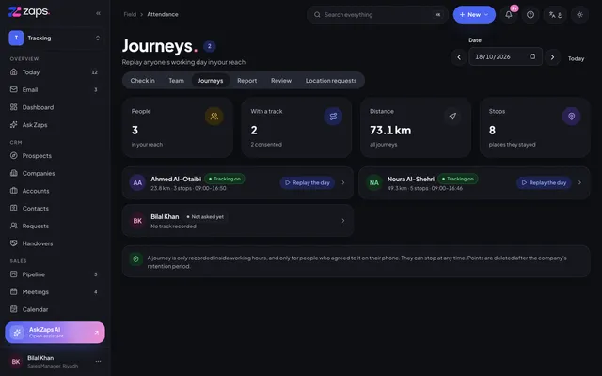Expand Bilal Khan journey row chevron
Screen dimensions: 602x376
pos(343,221)
